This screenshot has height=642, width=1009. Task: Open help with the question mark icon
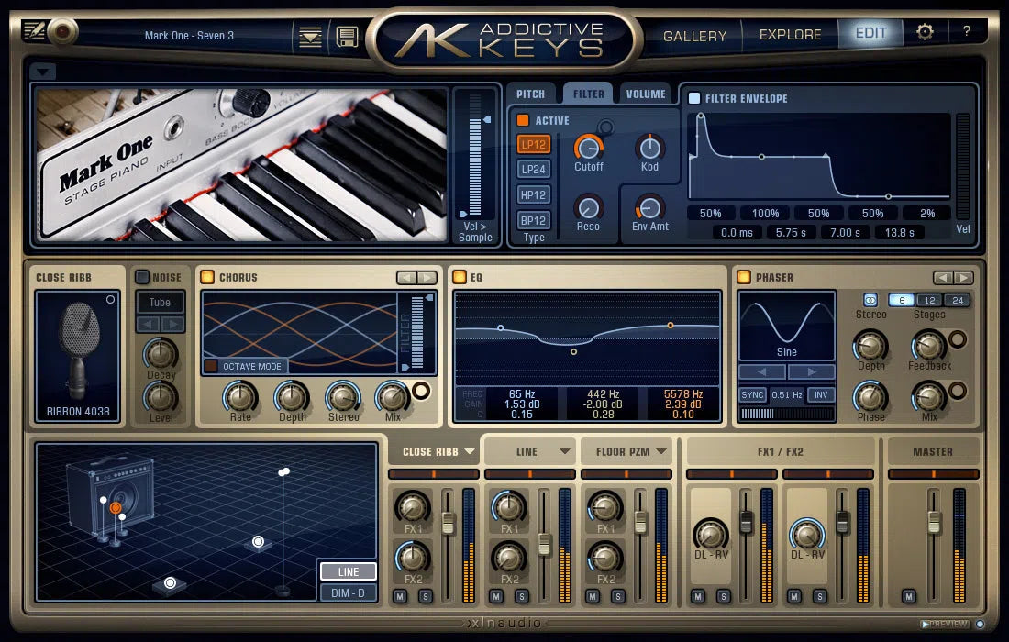coord(968,30)
